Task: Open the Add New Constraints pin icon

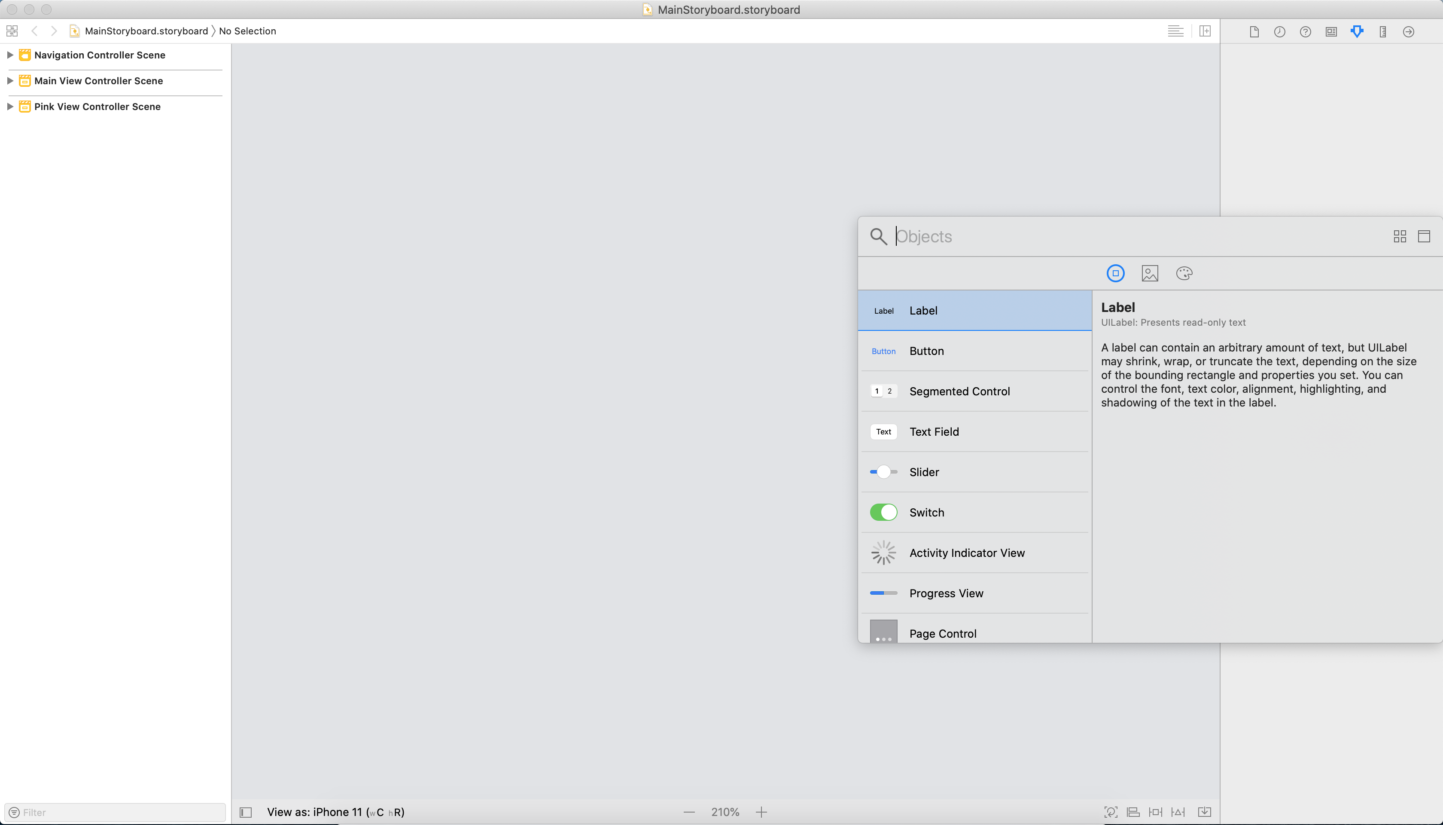Action: pyautogui.click(x=1156, y=811)
